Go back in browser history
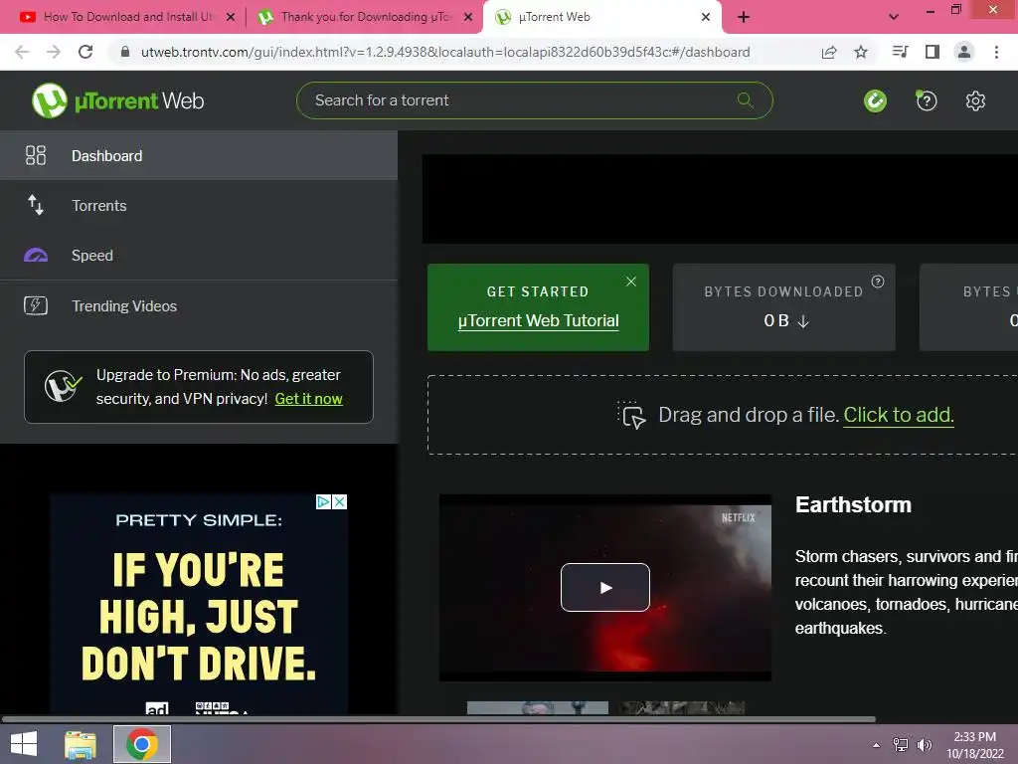1018x764 pixels. (22, 52)
